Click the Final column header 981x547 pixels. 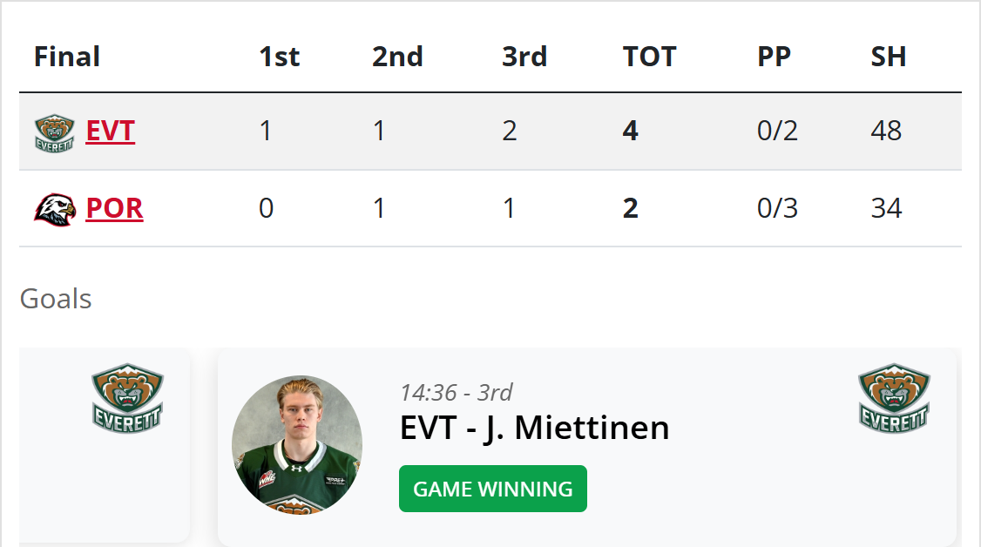[67, 57]
